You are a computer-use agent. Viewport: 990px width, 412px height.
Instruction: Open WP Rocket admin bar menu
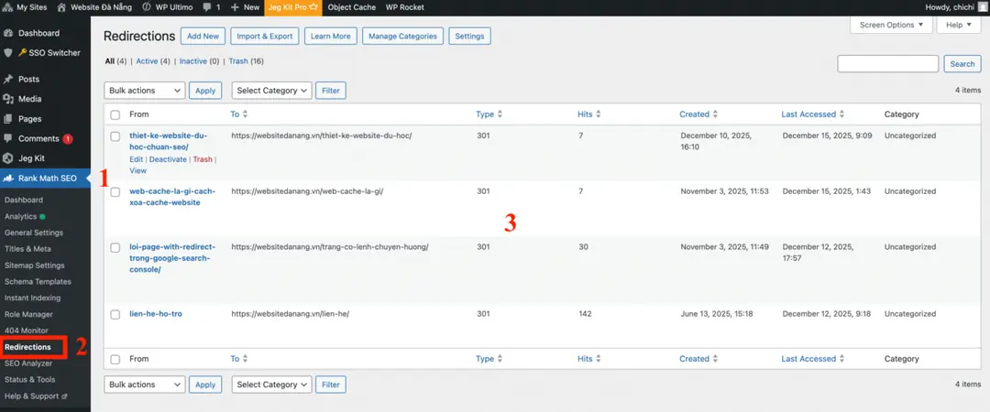[405, 7]
